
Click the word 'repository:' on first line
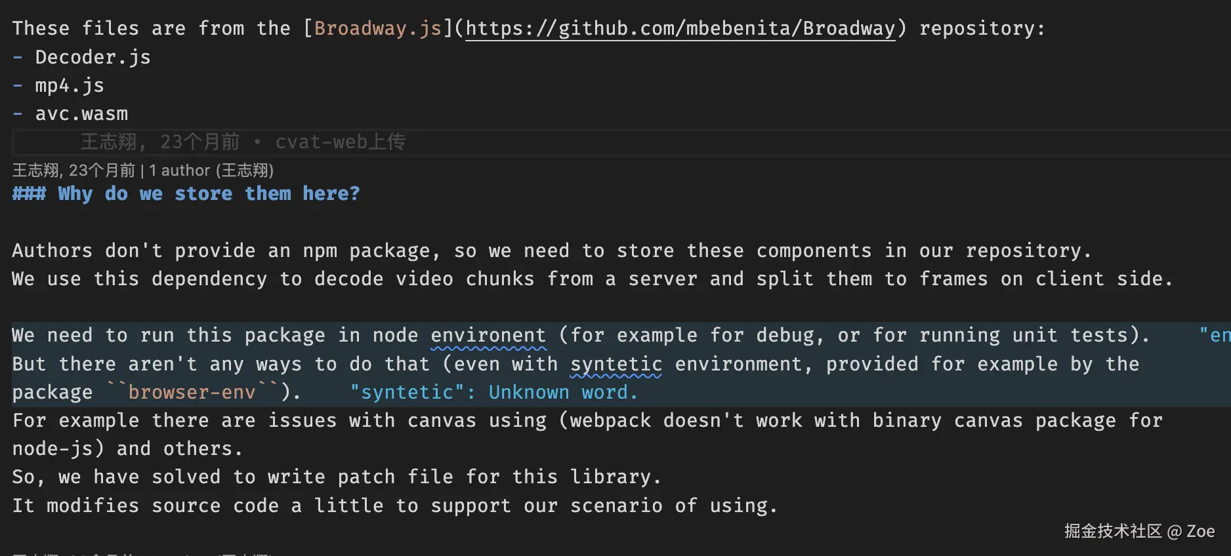[982, 28]
